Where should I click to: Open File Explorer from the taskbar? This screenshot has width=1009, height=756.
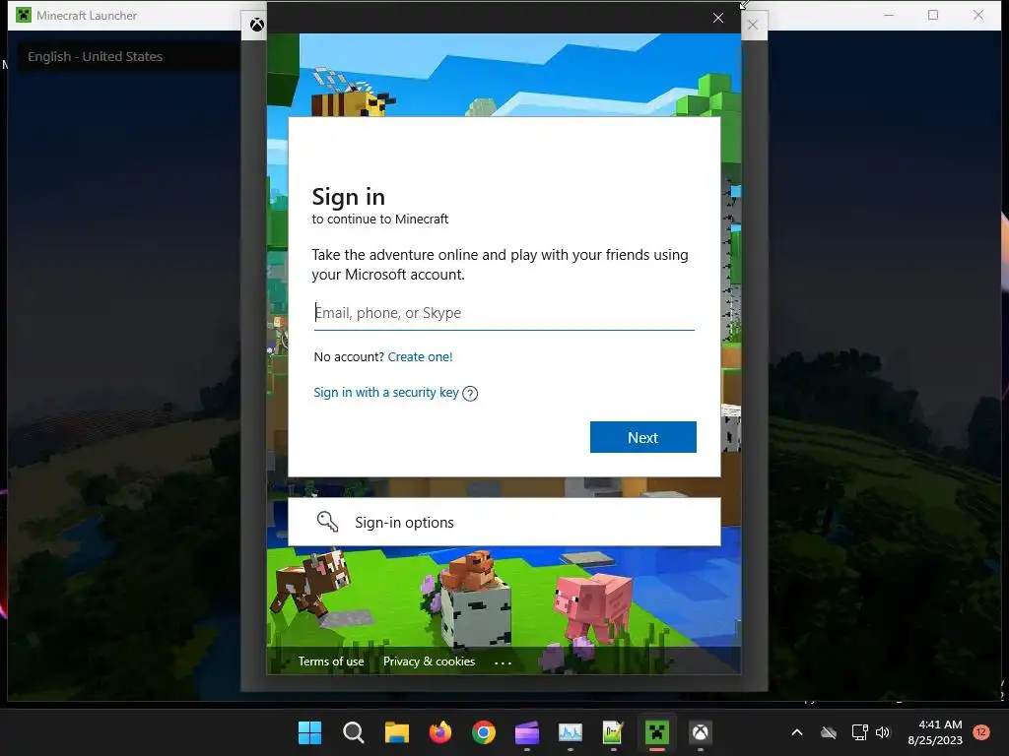pyautogui.click(x=397, y=732)
